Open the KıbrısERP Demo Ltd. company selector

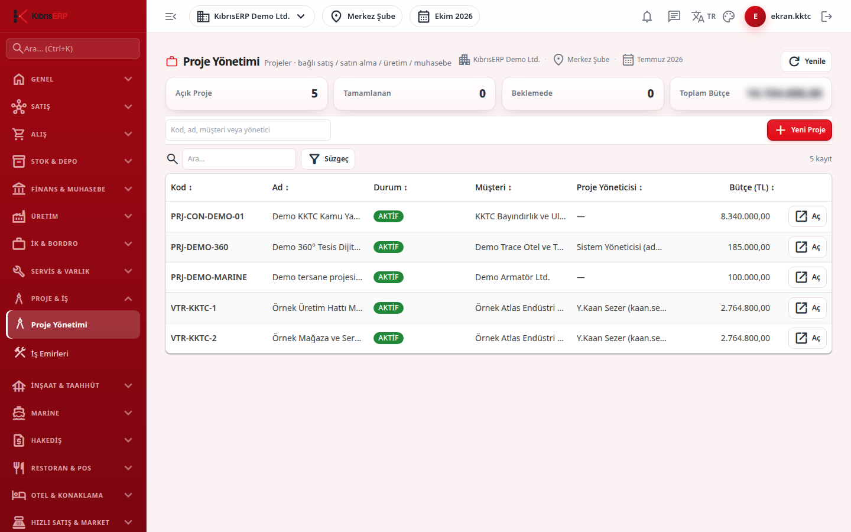click(x=252, y=17)
